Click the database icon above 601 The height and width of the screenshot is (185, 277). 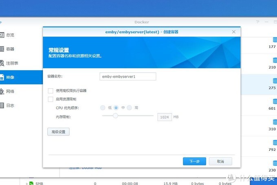275,101
